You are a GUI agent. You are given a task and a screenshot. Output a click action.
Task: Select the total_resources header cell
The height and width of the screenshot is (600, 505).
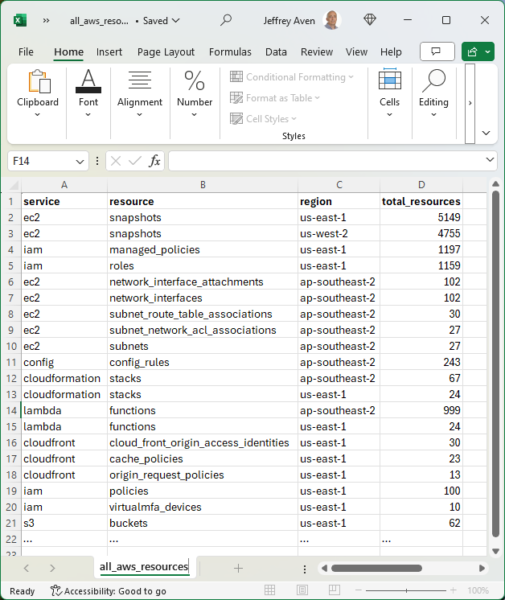click(x=421, y=201)
